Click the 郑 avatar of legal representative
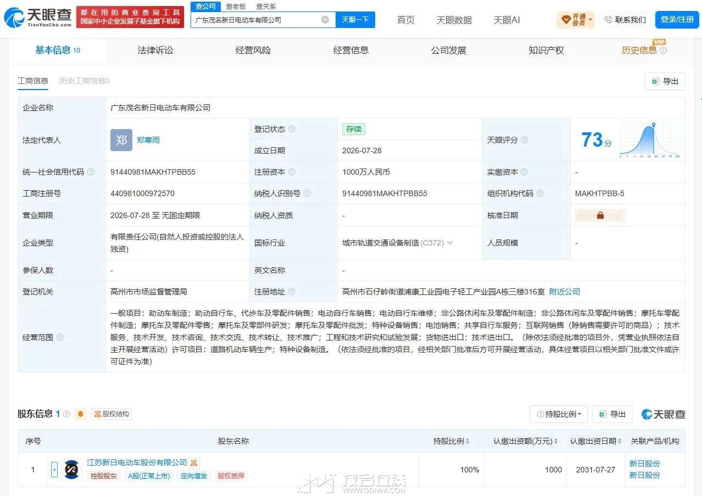 [121, 140]
